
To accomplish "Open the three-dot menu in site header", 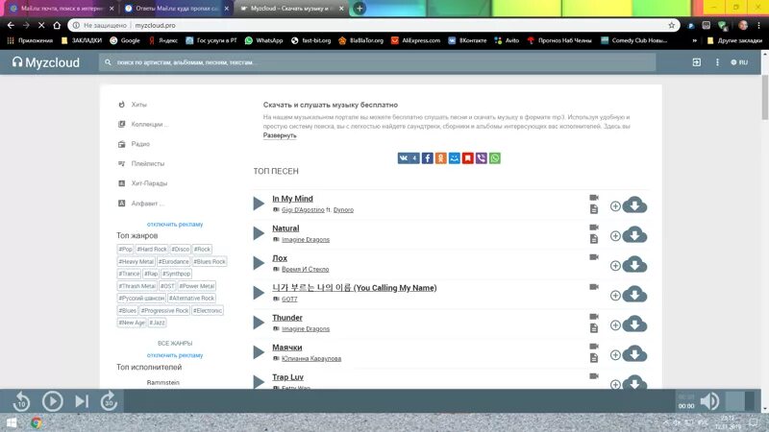I will point(717,62).
